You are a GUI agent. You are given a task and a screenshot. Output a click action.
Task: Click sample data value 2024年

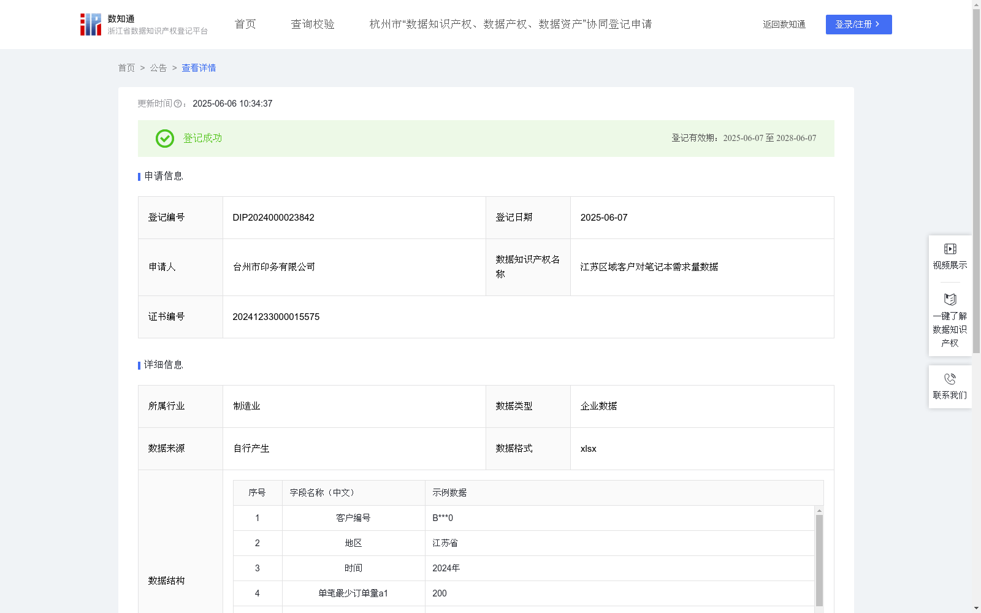(x=446, y=568)
